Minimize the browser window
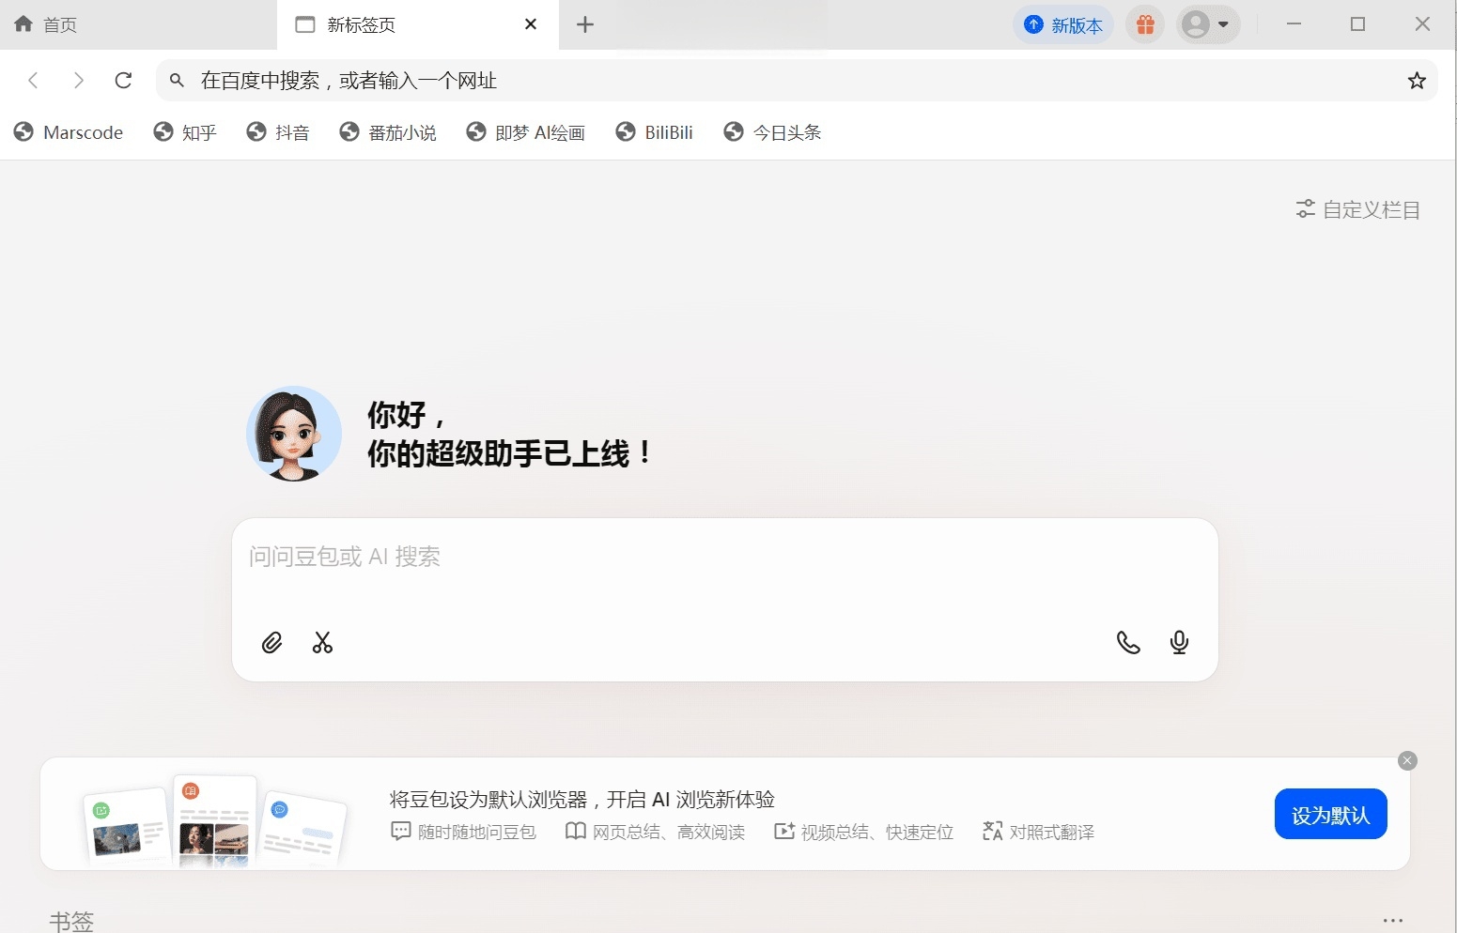This screenshot has width=1457, height=933. [1294, 24]
